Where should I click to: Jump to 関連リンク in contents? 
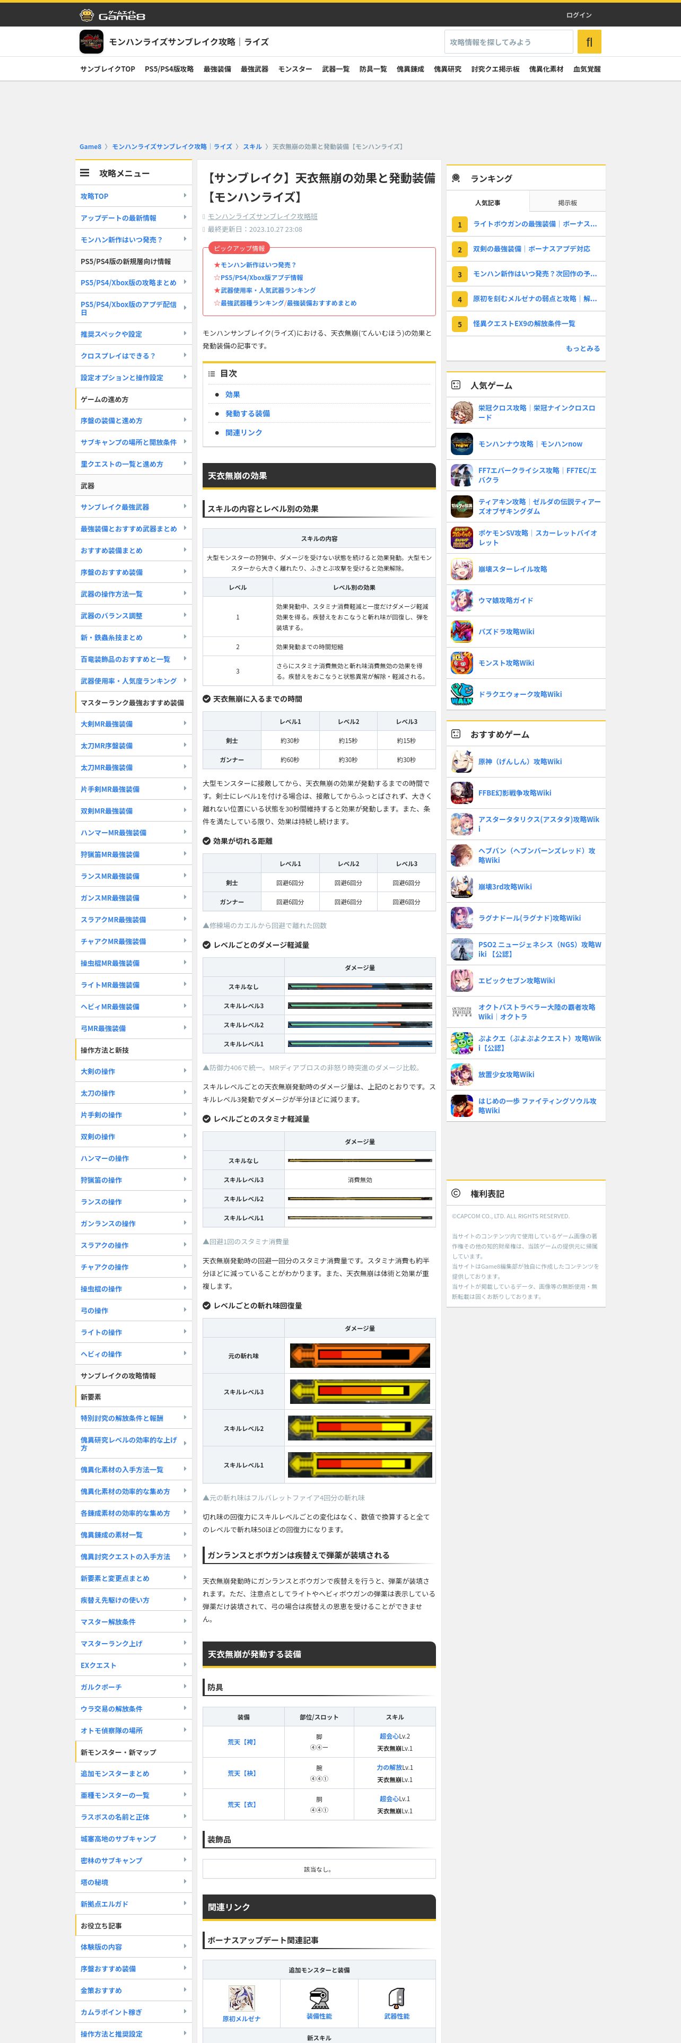coord(243,432)
